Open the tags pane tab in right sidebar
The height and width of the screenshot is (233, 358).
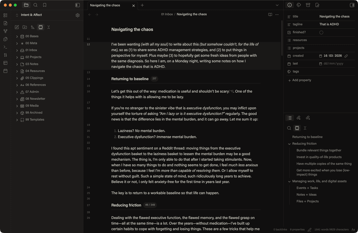299,5
